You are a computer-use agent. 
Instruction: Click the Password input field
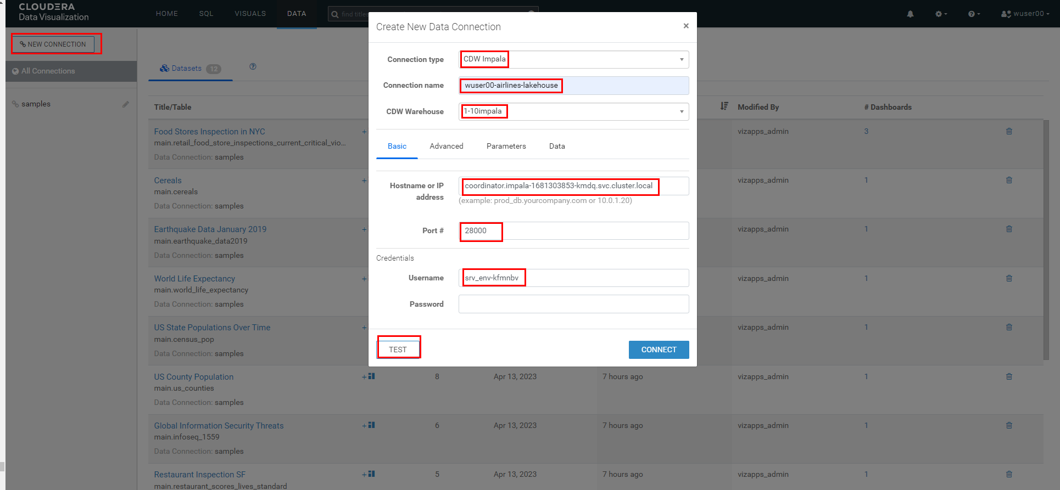click(574, 304)
